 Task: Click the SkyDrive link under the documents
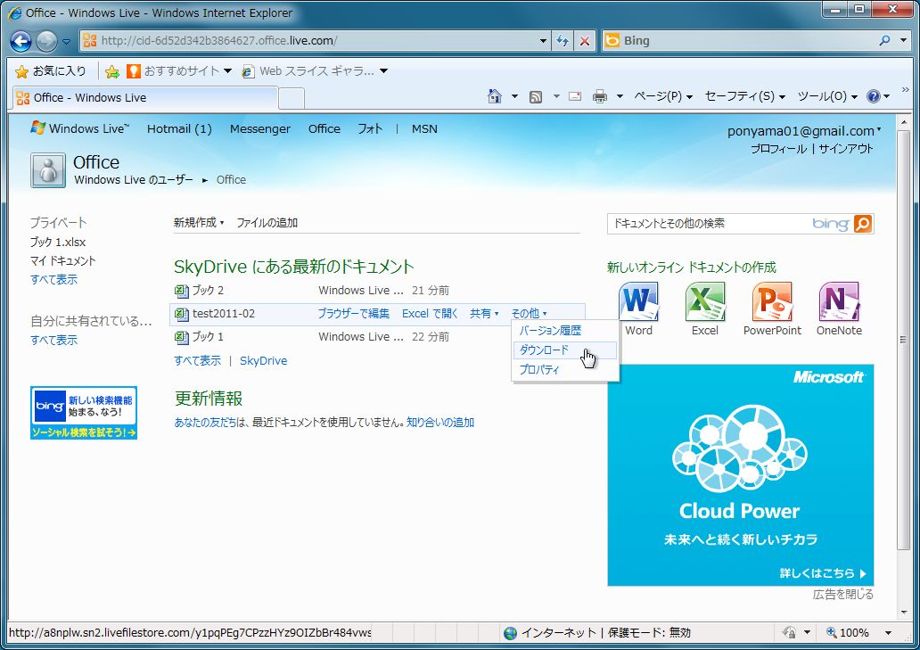coord(264,361)
